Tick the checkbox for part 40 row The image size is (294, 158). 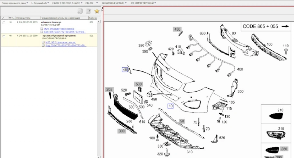(4, 36)
